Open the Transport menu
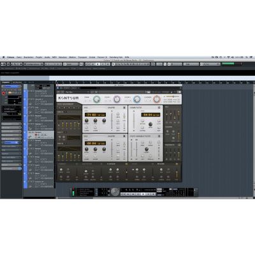255x255 pixels. (x=82, y=57)
